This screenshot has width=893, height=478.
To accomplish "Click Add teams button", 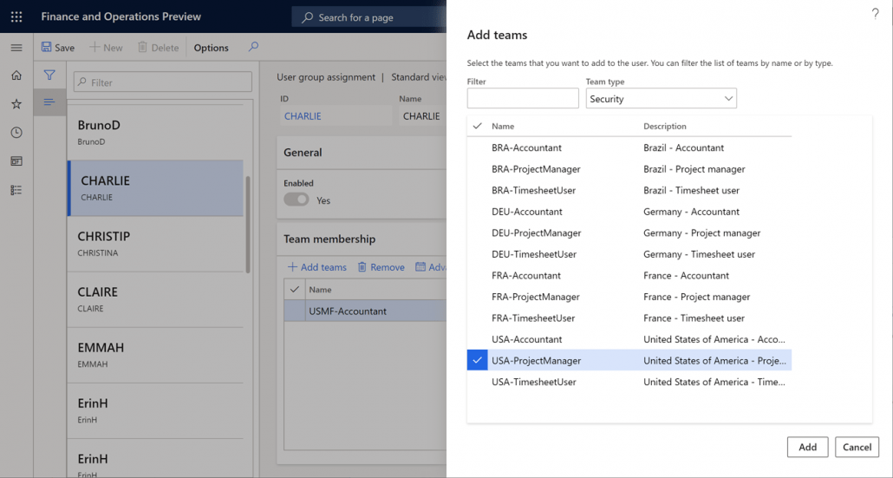I will [317, 266].
